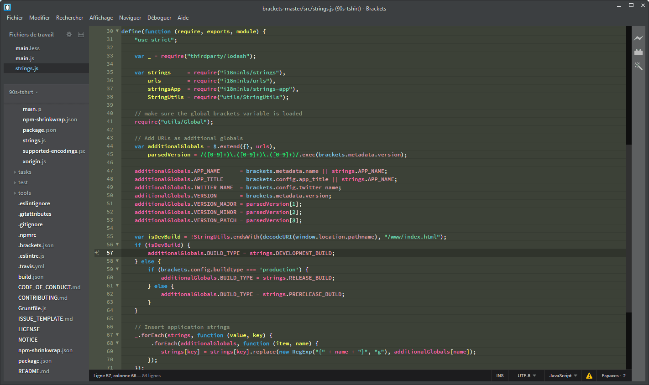Open line bookmark marker beside line 57
The image size is (649, 385).
pos(97,252)
